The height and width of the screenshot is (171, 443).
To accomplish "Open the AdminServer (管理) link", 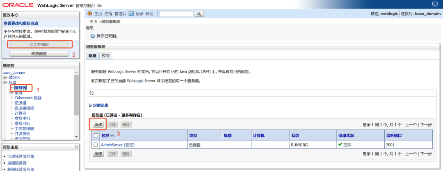I will (x=118, y=145).
